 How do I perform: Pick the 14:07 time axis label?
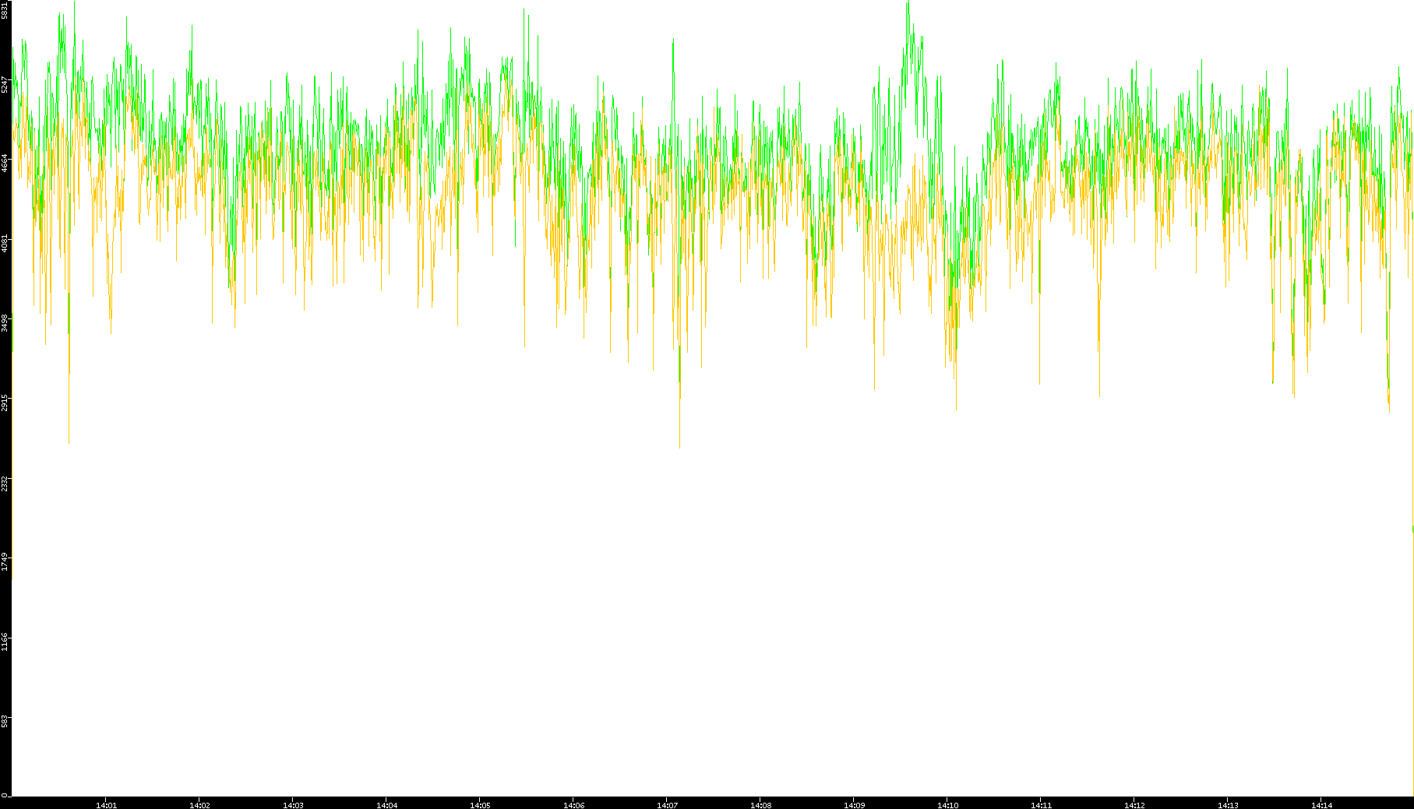(667, 805)
